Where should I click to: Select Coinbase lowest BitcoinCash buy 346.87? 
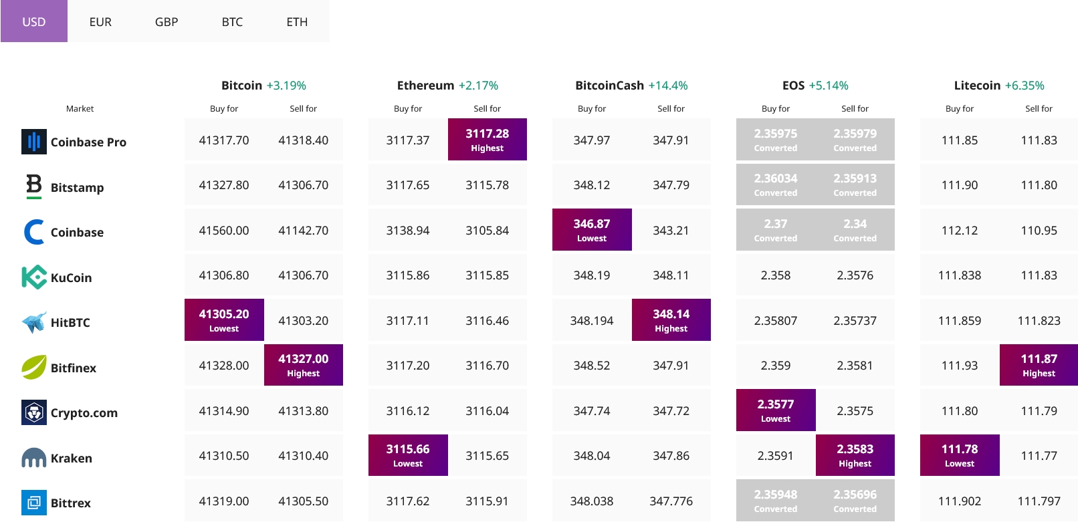click(592, 229)
